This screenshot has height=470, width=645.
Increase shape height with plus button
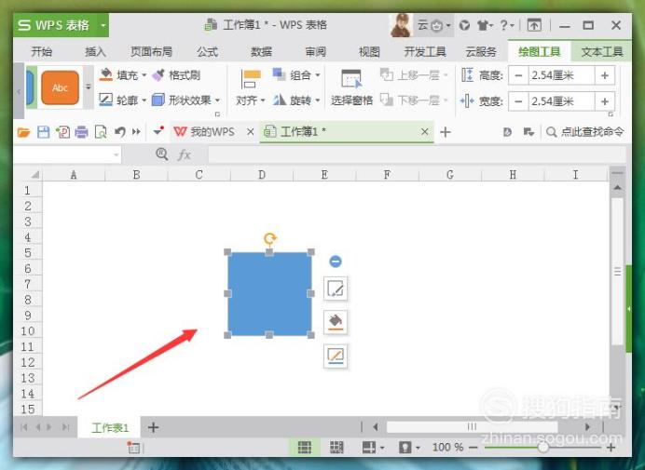click(x=605, y=75)
